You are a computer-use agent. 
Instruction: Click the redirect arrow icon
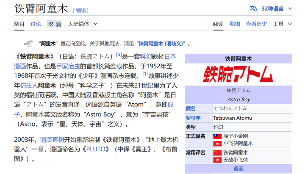click(28, 44)
